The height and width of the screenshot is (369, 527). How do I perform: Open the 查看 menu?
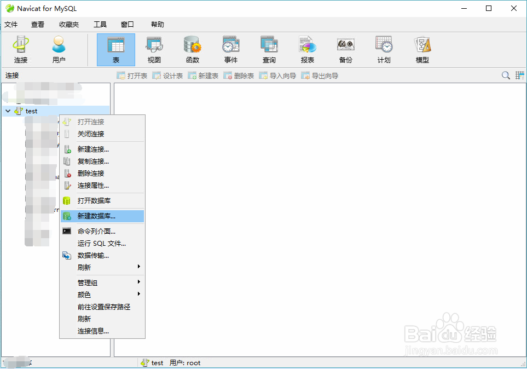point(38,25)
